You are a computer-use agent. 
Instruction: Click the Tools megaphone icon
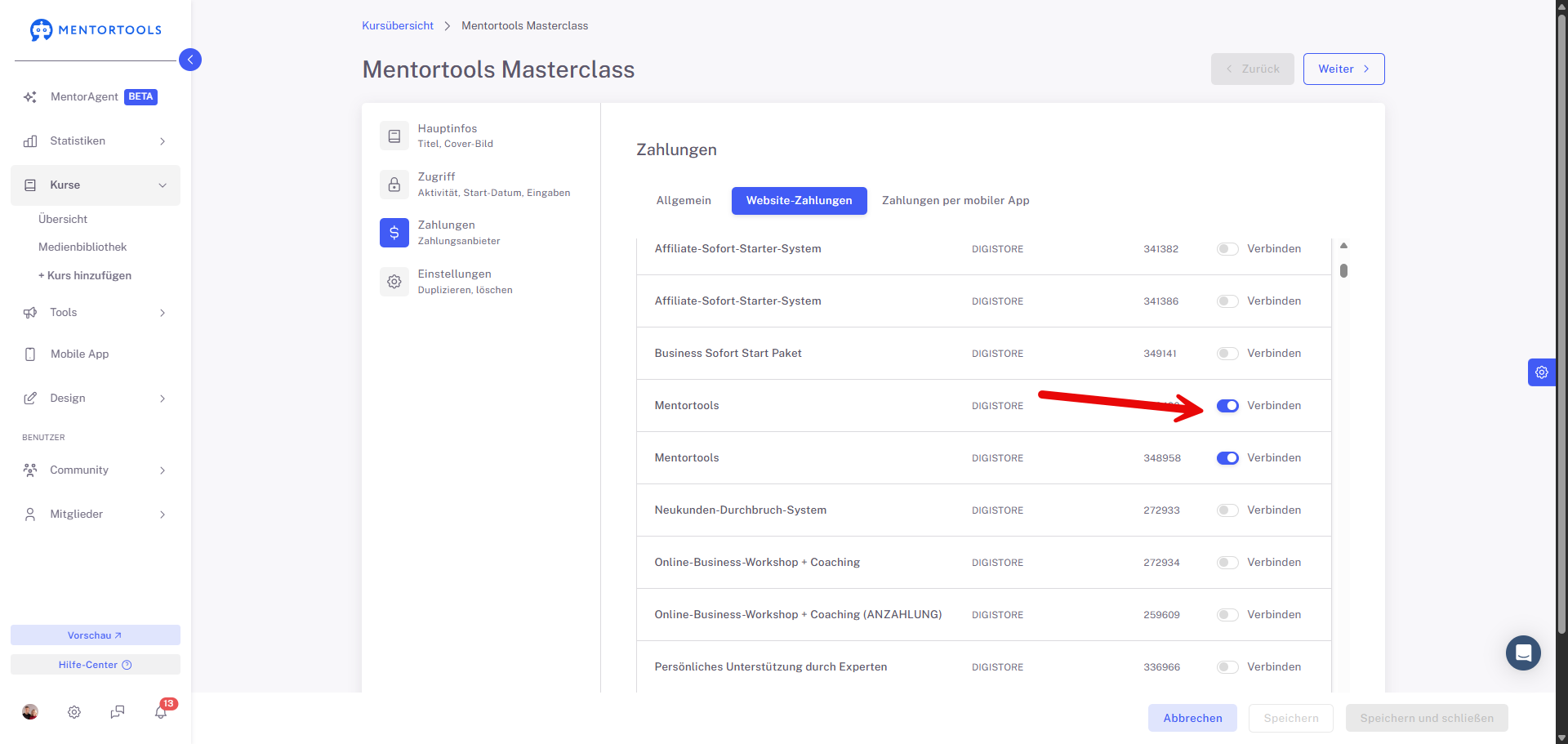[30, 313]
